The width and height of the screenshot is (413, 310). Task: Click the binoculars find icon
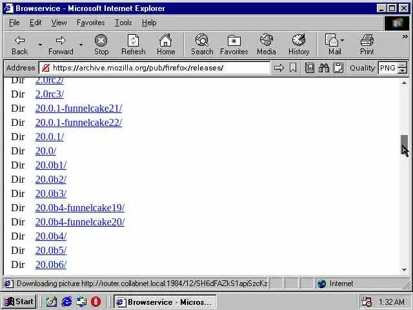(324, 68)
